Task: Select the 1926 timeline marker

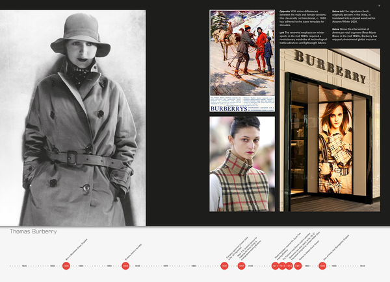Action: (x=322, y=266)
